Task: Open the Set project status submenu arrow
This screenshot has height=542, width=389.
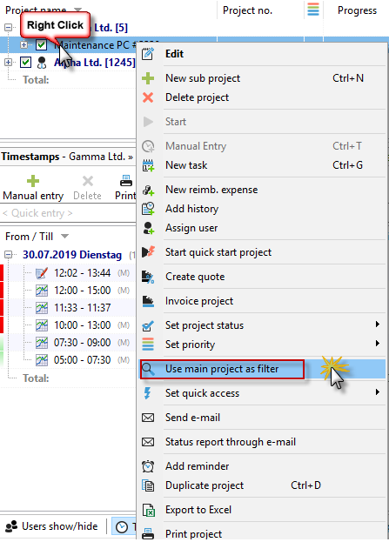Action: [x=378, y=325]
